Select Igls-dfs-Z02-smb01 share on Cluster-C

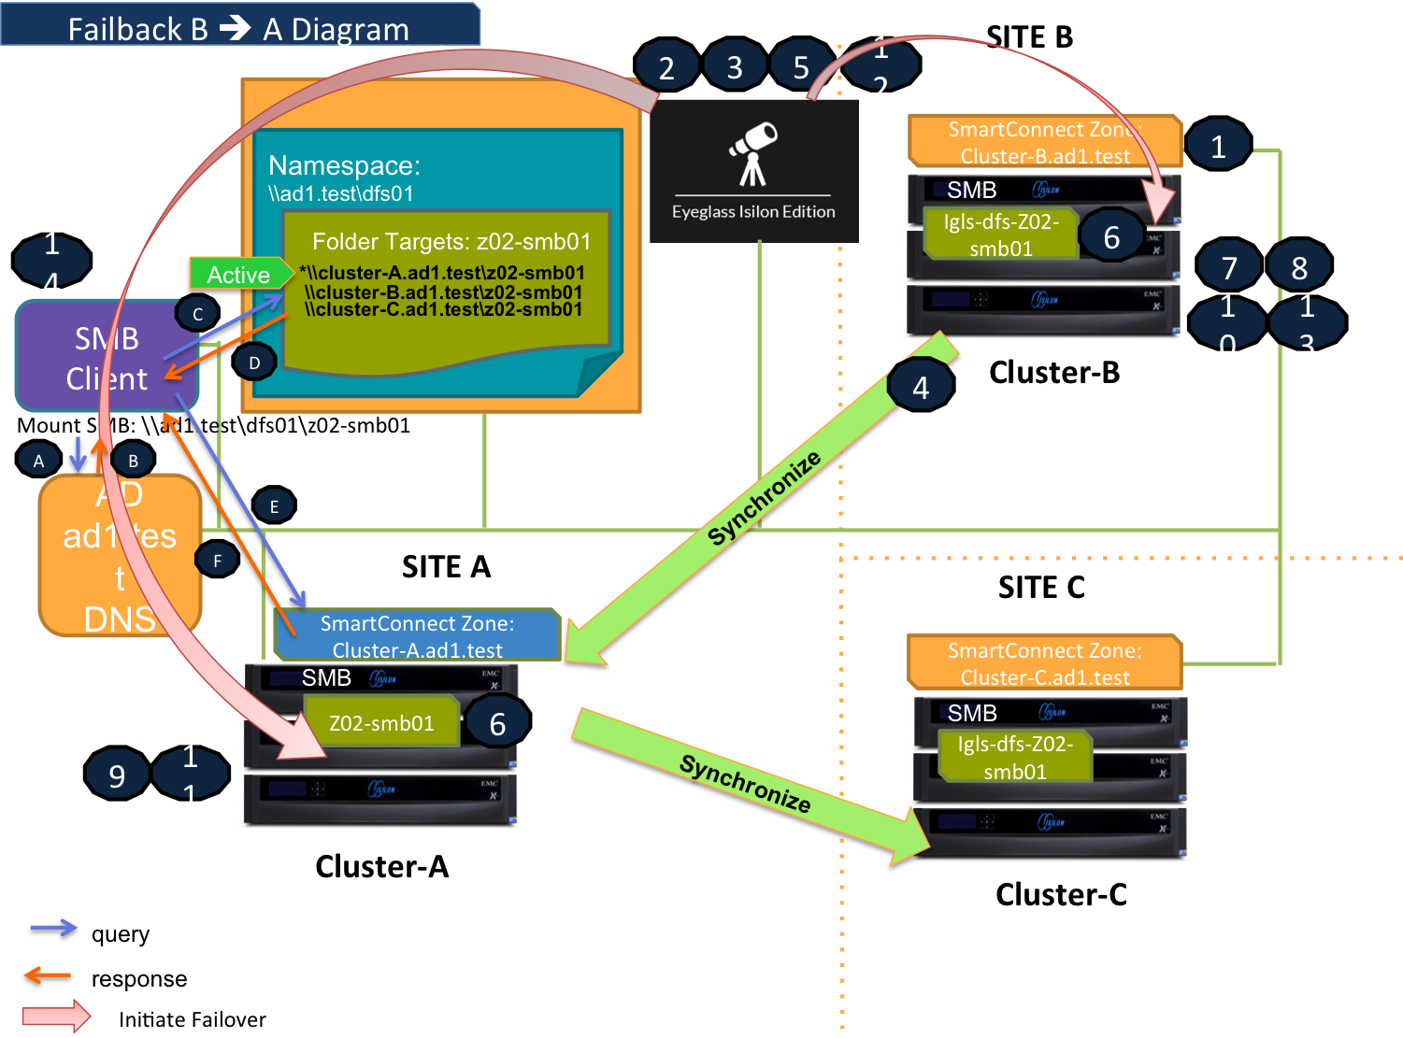pyautogui.click(x=1015, y=757)
